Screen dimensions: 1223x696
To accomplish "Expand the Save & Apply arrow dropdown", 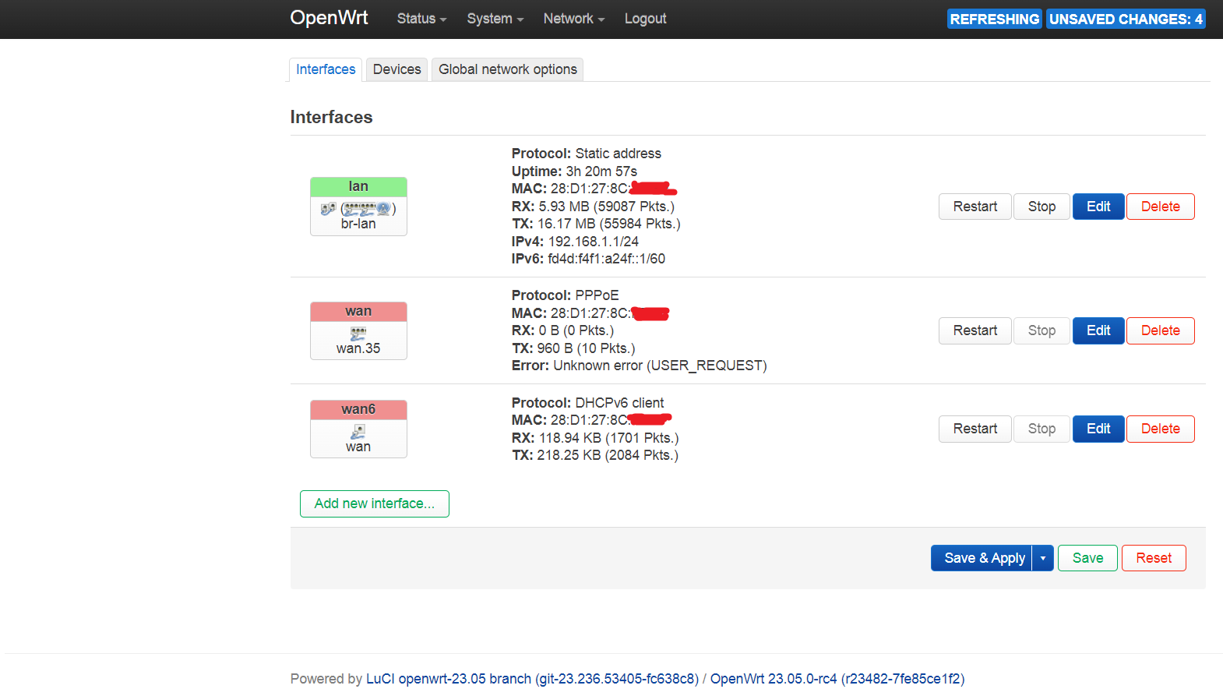I will point(1043,558).
